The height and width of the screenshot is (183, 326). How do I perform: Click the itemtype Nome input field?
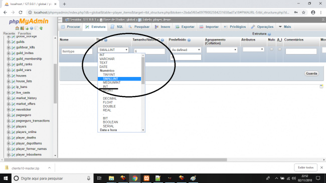(77, 51)
